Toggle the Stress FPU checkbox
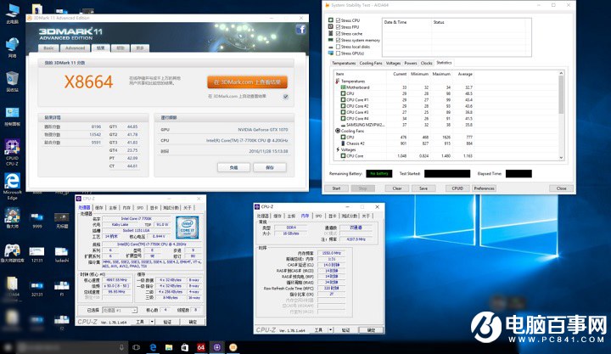611x354 pixels. (339, 27)
